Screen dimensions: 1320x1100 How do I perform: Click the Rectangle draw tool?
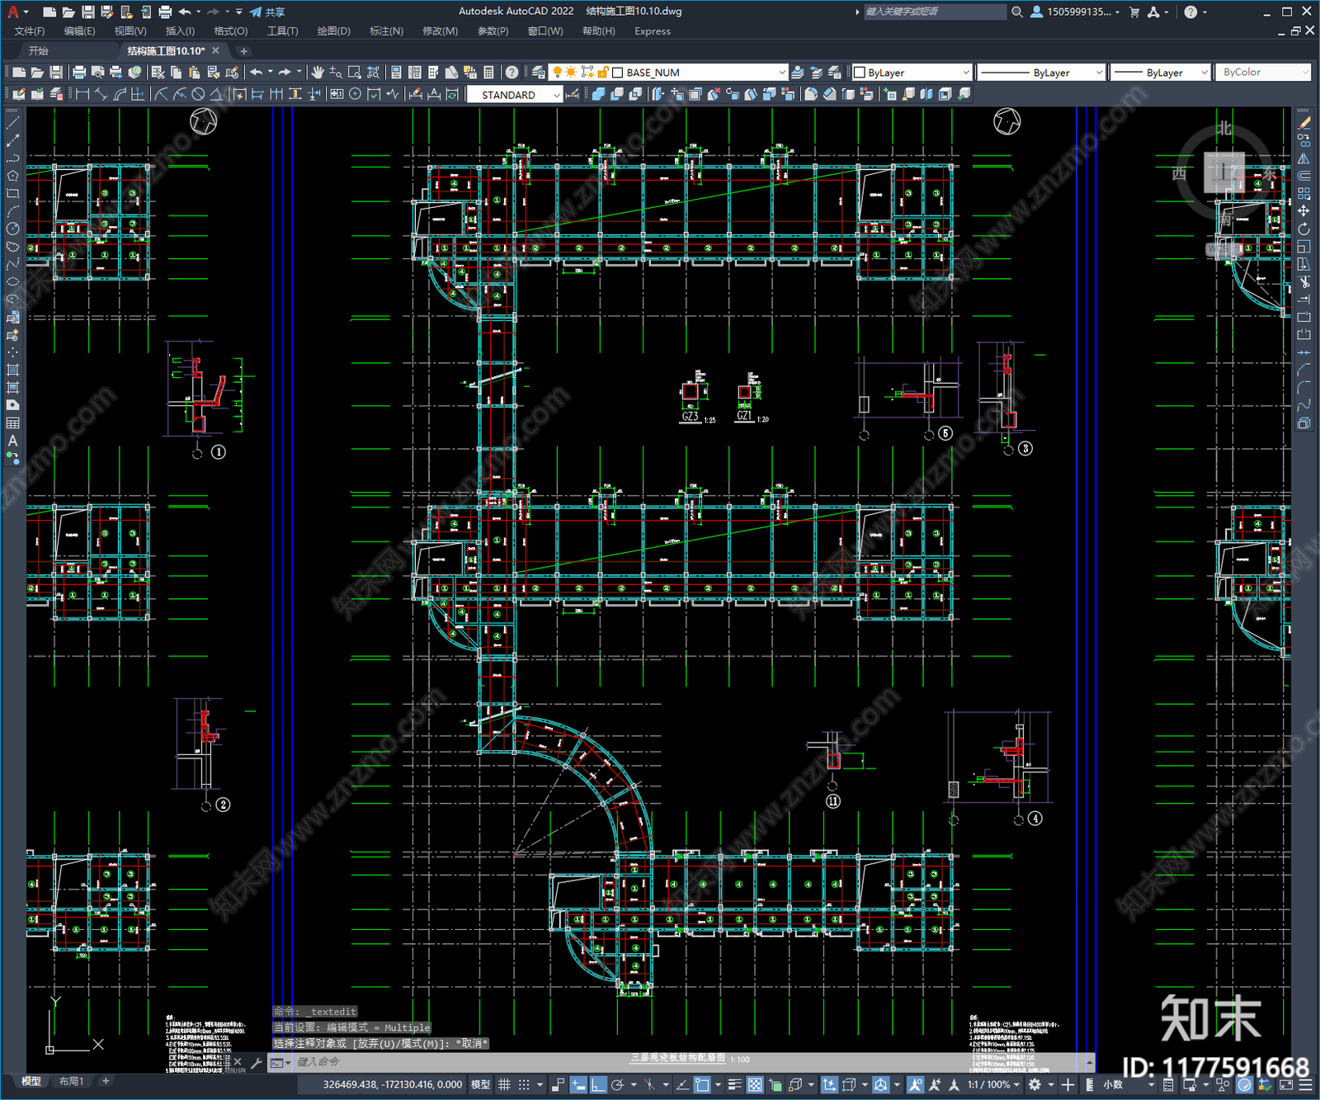12,194
